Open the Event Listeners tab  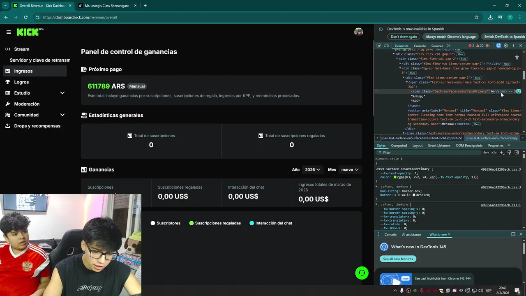tap(439, 146)
